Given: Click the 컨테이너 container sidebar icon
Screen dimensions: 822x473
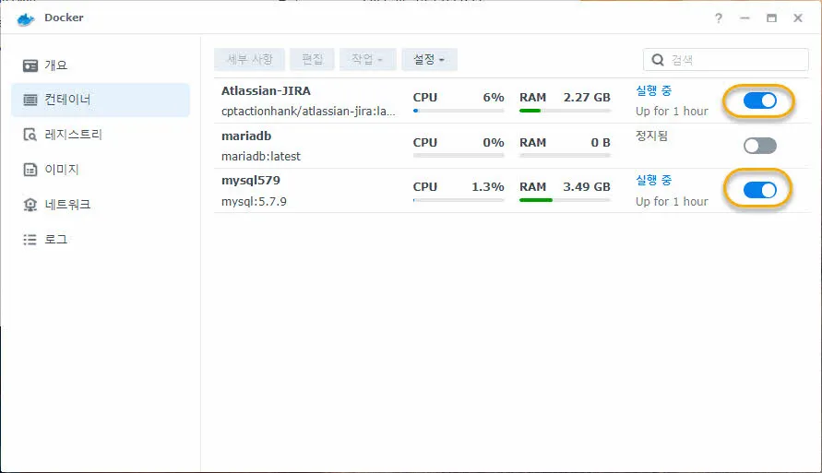Looking at the screenshot, I should pyautogui.click(x=30, y=100).
